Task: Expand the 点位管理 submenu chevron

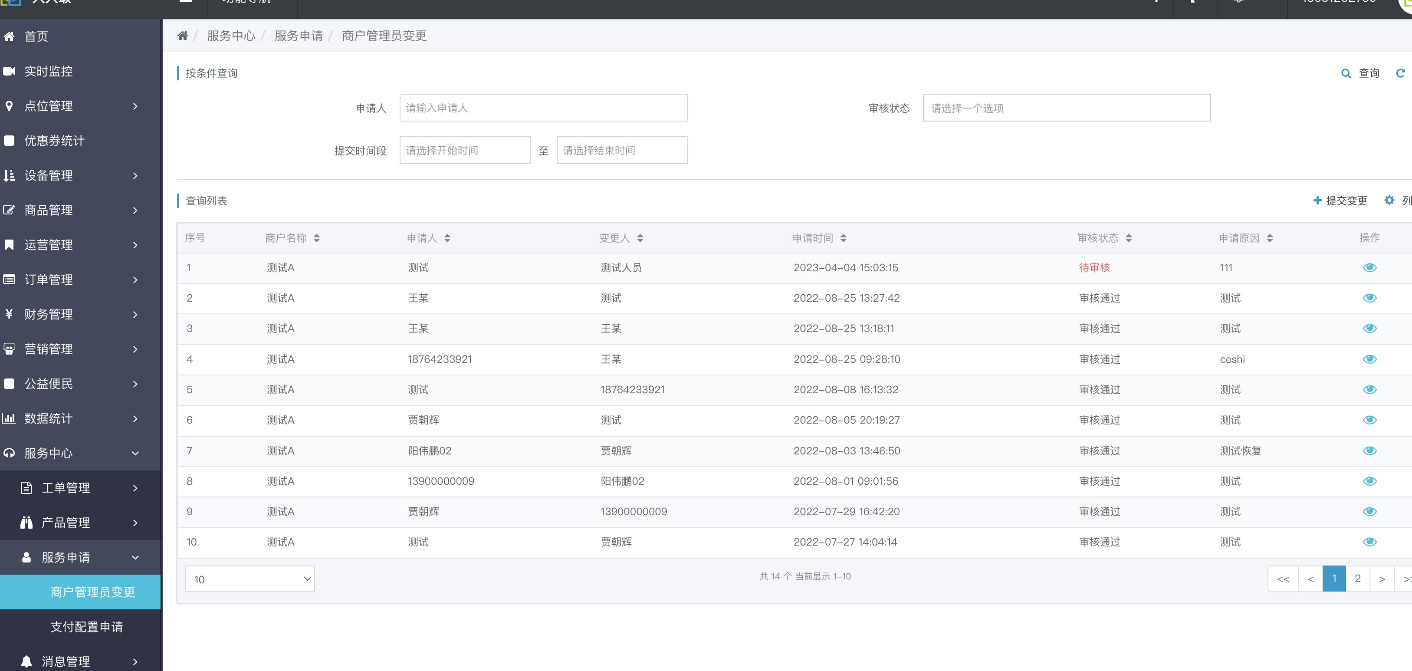Action: click(x=135, y=106)
